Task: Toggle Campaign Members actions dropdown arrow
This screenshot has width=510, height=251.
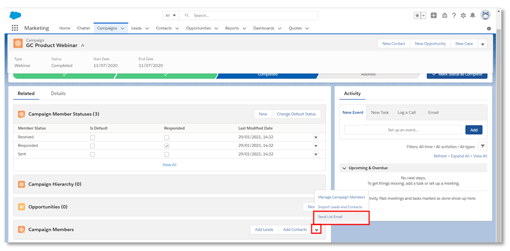Action: (316, 230)
